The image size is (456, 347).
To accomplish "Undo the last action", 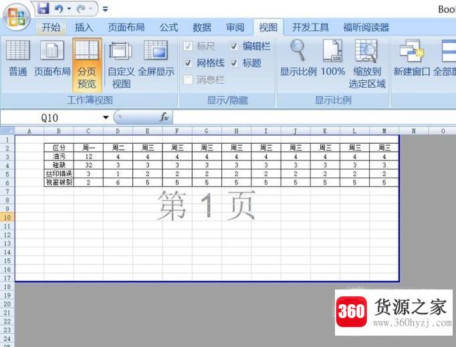I will pyautogui.click(x=59, y=9).
